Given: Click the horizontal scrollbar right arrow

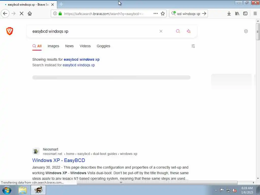Looking at the screenshot, I should pos(253,183).
